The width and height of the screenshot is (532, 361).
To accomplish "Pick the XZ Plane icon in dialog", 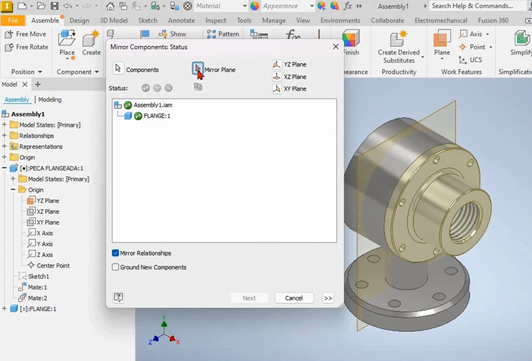I will point(277,77).
